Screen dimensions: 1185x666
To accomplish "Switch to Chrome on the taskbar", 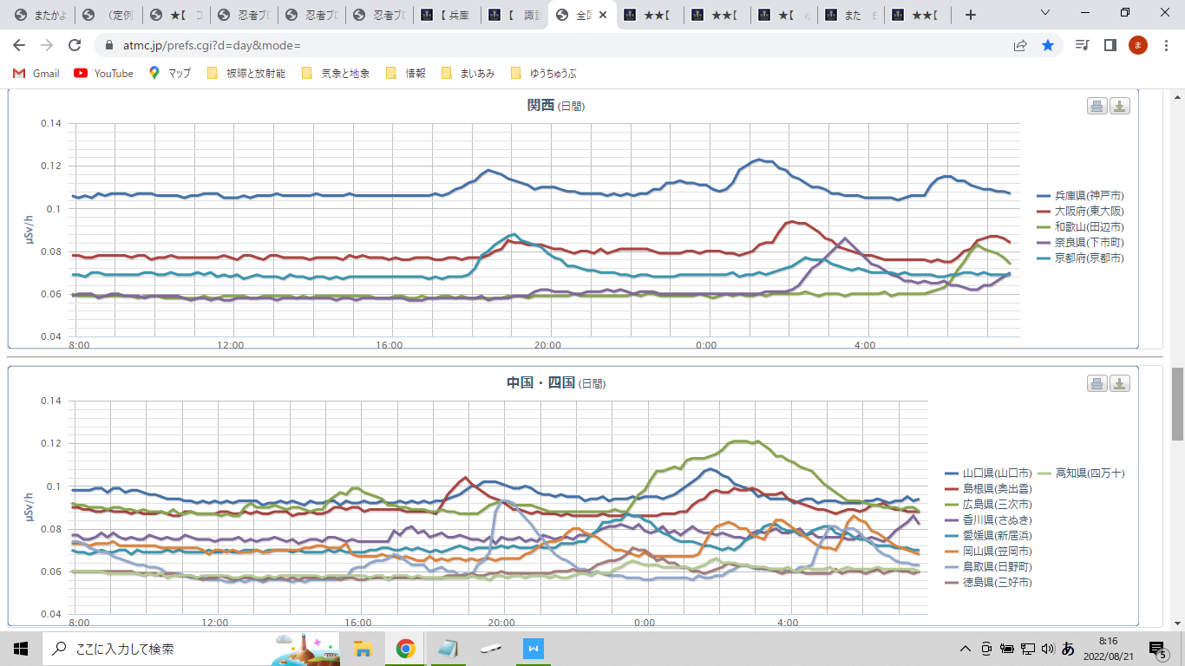I will click(405, 648).
